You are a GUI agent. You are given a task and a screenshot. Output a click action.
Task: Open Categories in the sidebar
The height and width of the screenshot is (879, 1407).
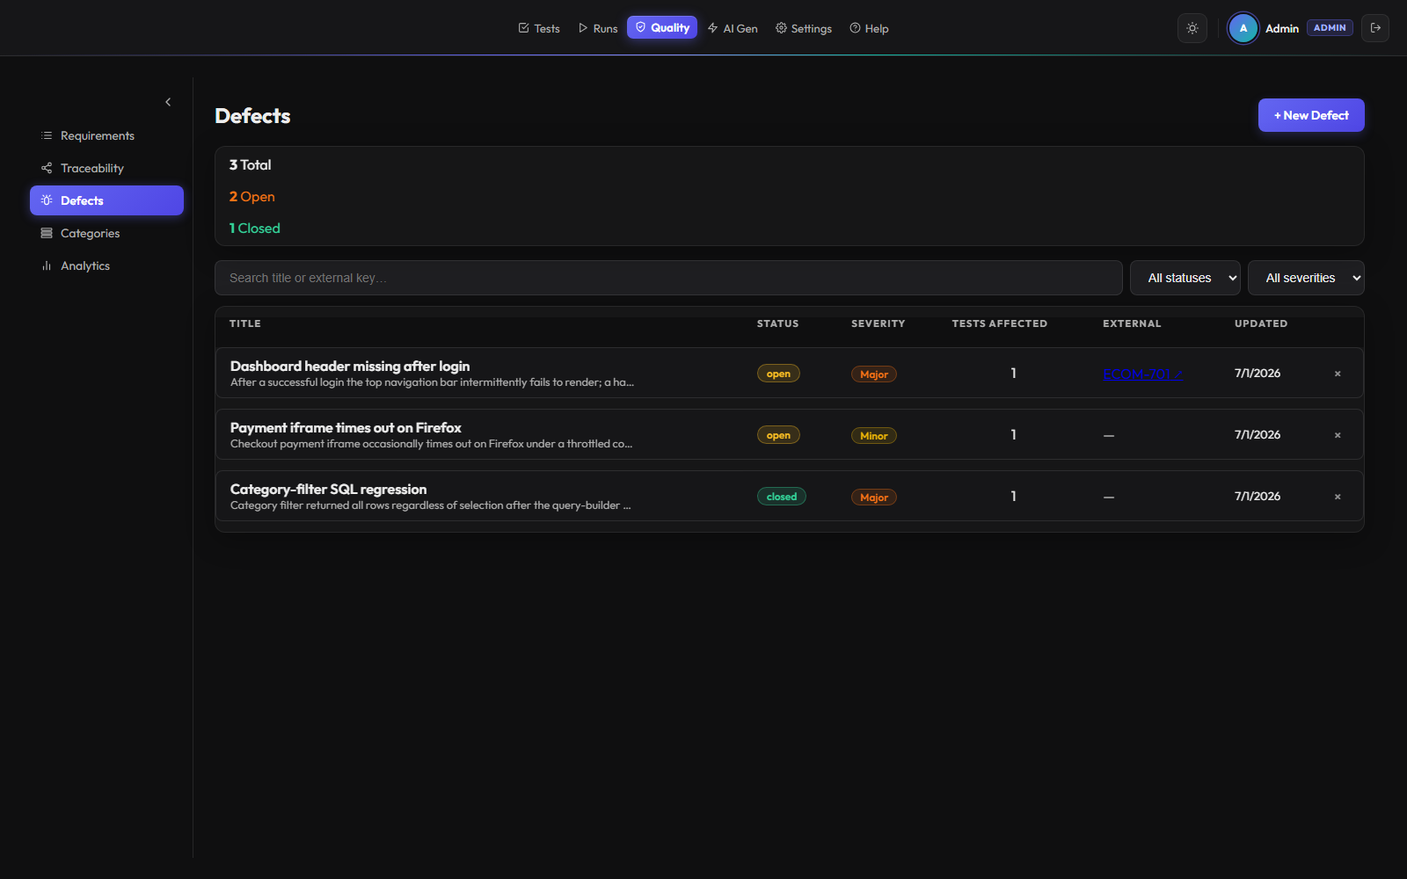[x=106, y=233]
